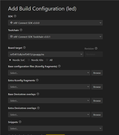119x135 pixels.
Task: Browse for Base configuration files
Action: click(97, 73)
